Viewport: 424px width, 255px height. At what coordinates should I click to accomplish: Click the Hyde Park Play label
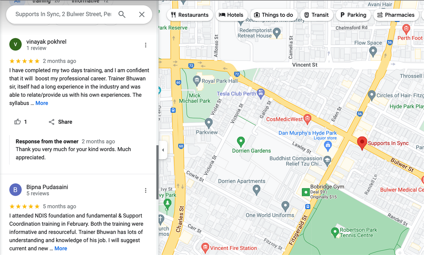pos(407,106)
